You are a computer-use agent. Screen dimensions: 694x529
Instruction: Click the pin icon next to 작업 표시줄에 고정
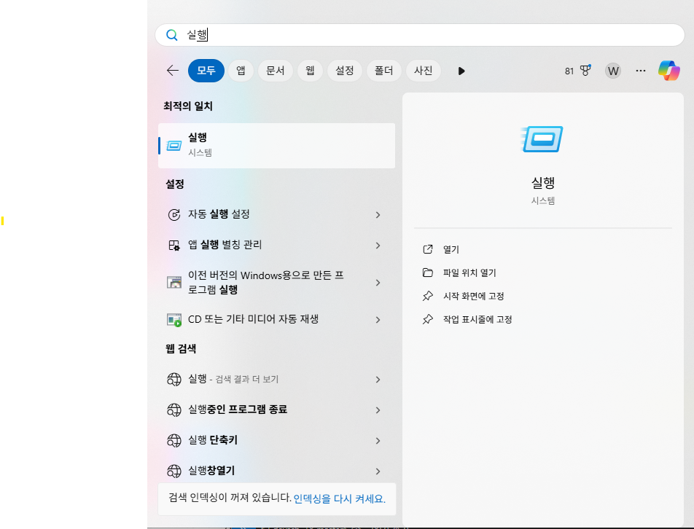[x=427, y=319]
